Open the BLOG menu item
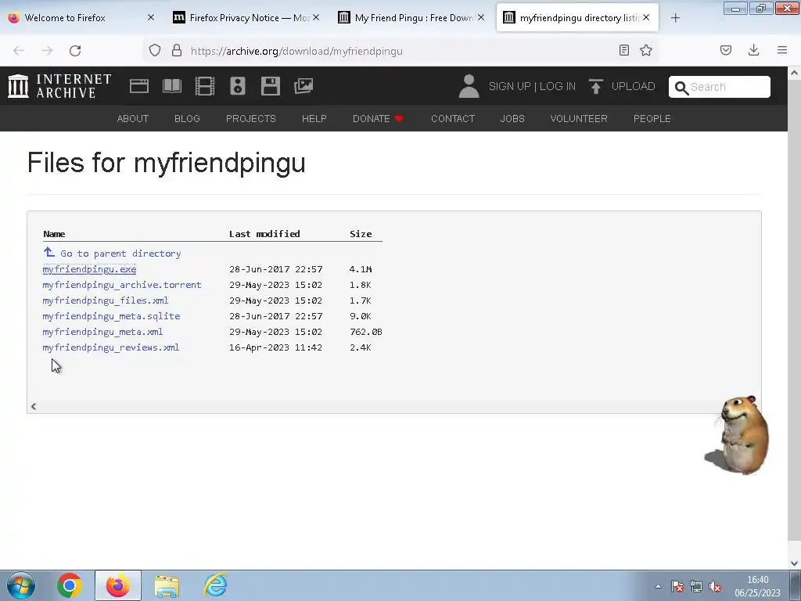Viewport: 801px width, 601px height. point(187,119)
